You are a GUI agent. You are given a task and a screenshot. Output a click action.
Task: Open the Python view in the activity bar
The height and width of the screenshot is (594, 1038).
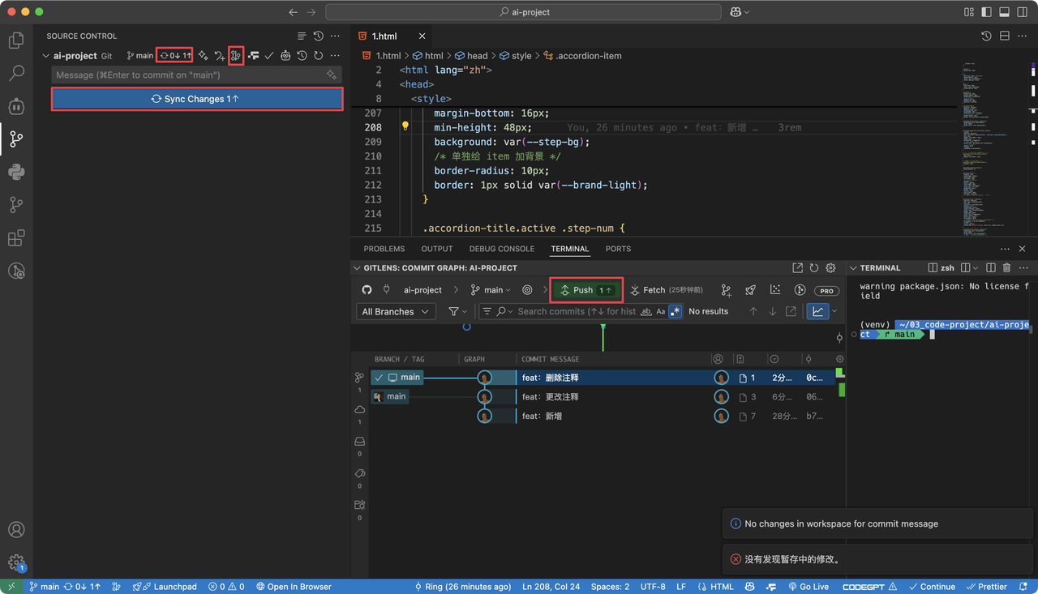click(16, 172)
